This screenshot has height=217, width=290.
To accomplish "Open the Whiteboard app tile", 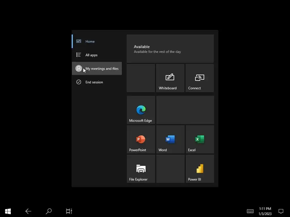I will point(170,78).
